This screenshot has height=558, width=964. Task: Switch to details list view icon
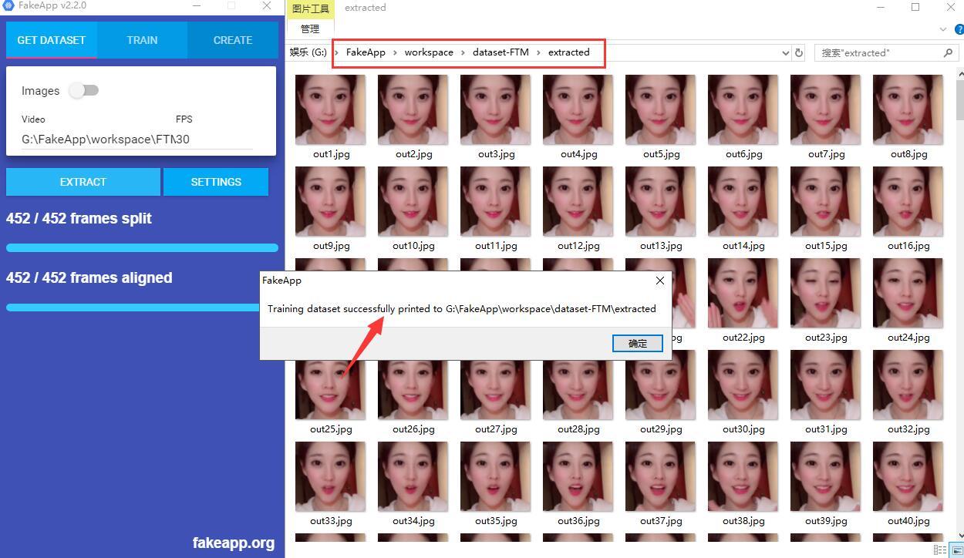(940, 550)
